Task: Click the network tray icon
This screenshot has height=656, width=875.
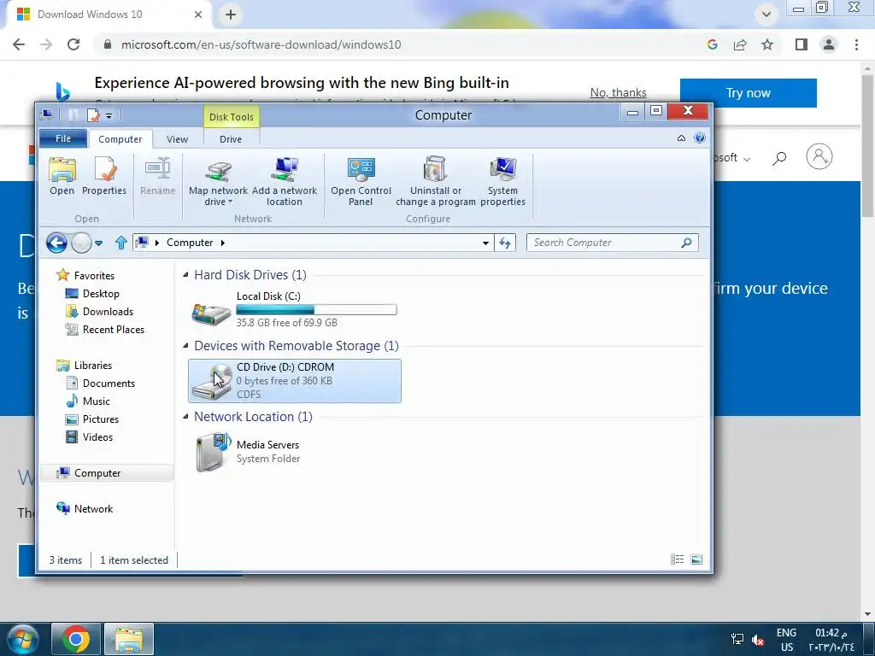Action: [x=737, y=639]
